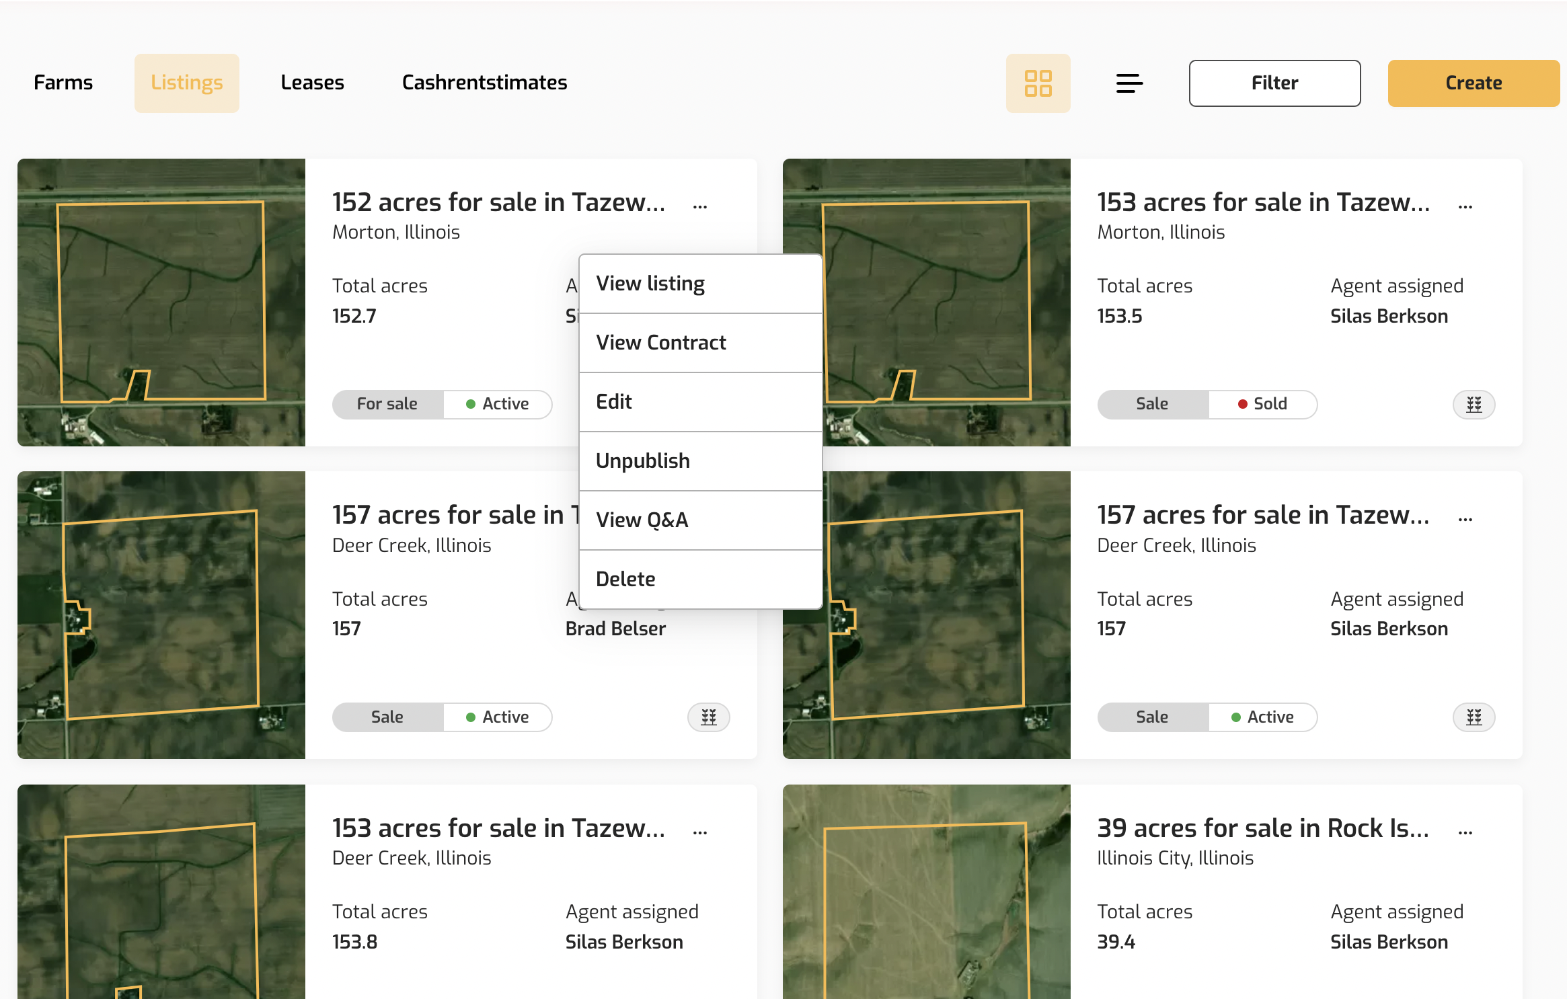1567x999 pixels.
Task: Open three-dot menu on right 157 acres listing
Action: [1465, 518]
